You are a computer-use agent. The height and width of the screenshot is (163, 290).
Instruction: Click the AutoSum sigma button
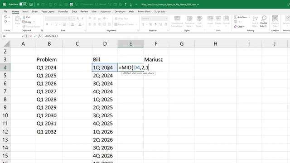[240, 17]
